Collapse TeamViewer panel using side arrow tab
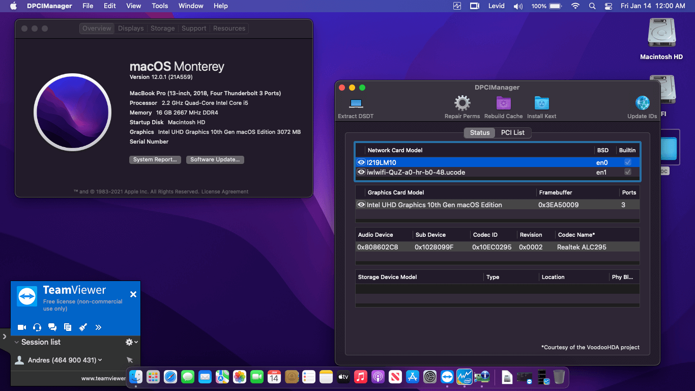 (4, 337)
